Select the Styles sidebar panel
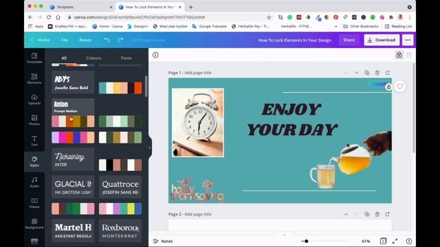The width and height of the screenshot is (440, 247). (34, 162)
